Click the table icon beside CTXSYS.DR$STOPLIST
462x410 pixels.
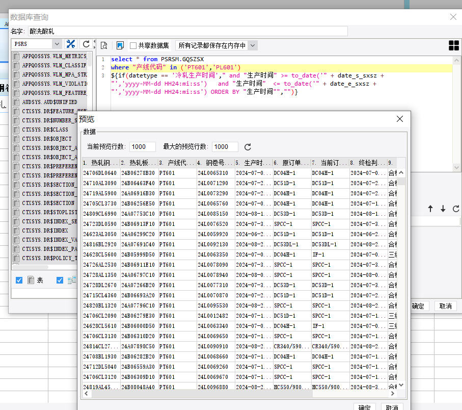coord(16,212)
